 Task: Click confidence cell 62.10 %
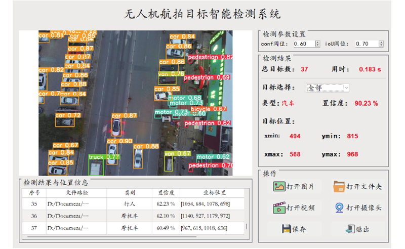tap(166, 216)
